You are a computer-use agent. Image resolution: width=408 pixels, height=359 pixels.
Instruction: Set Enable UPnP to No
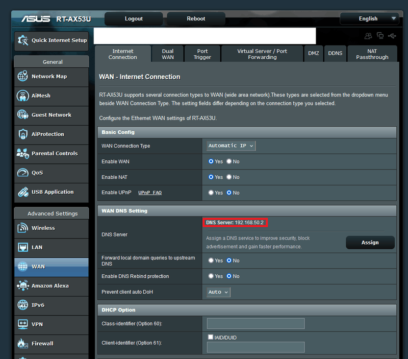(229, 193)
